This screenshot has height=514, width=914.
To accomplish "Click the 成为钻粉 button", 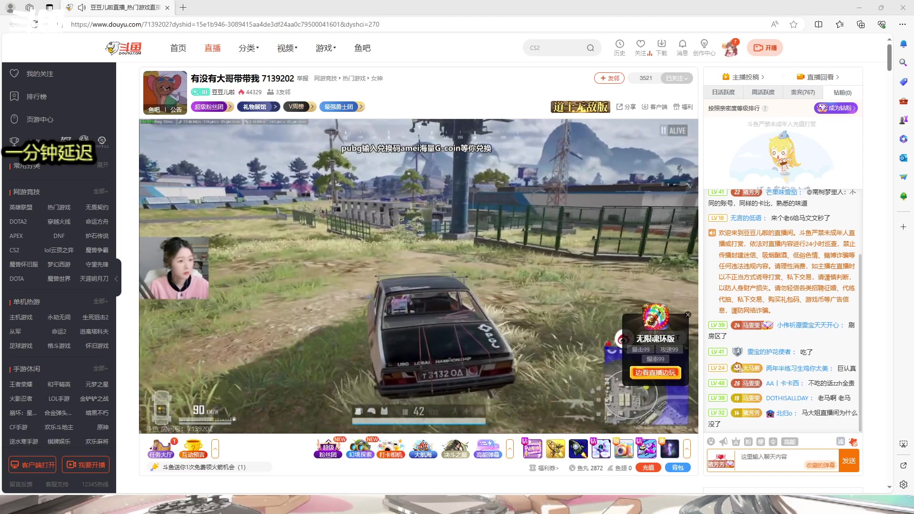I will 836,108.
